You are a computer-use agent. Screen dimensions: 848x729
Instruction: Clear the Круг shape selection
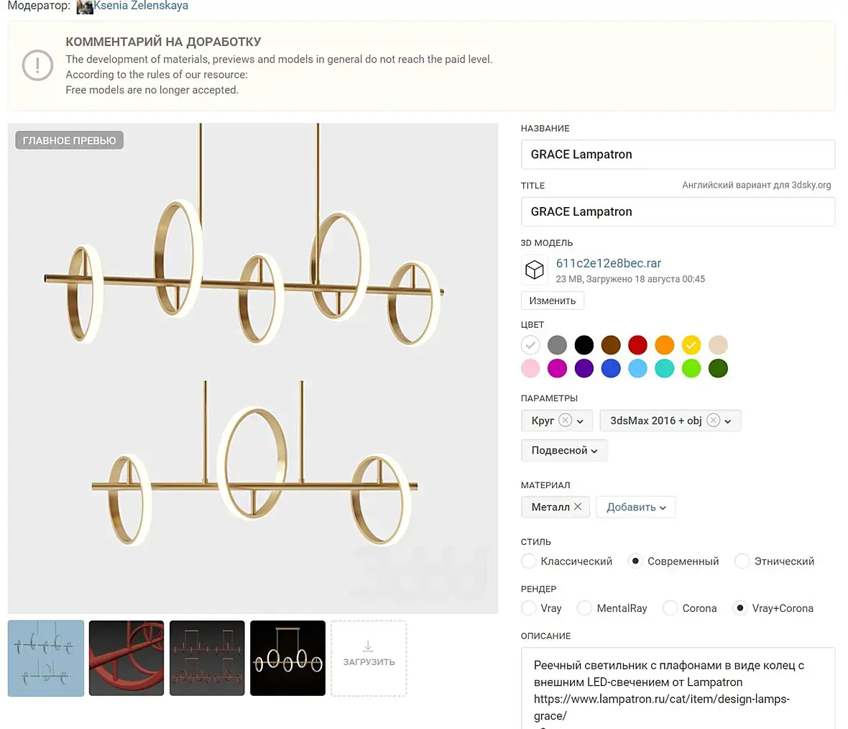click(x=566, y=421)
